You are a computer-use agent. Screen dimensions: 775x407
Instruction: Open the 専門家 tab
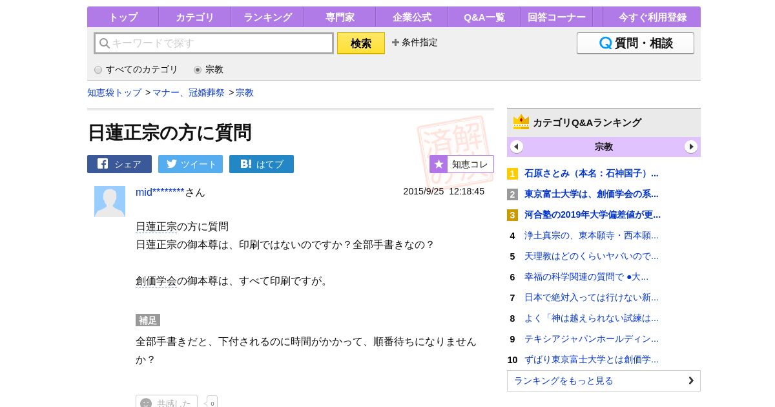(x=340, y=17)
